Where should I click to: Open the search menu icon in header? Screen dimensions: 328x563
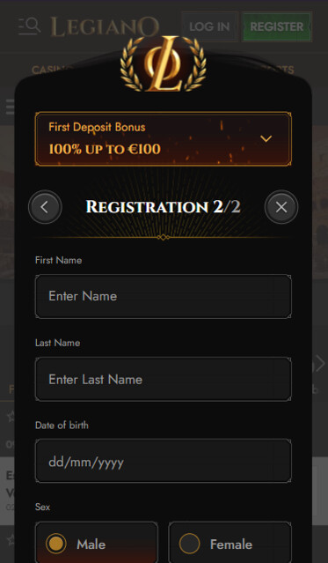(29, 26)
